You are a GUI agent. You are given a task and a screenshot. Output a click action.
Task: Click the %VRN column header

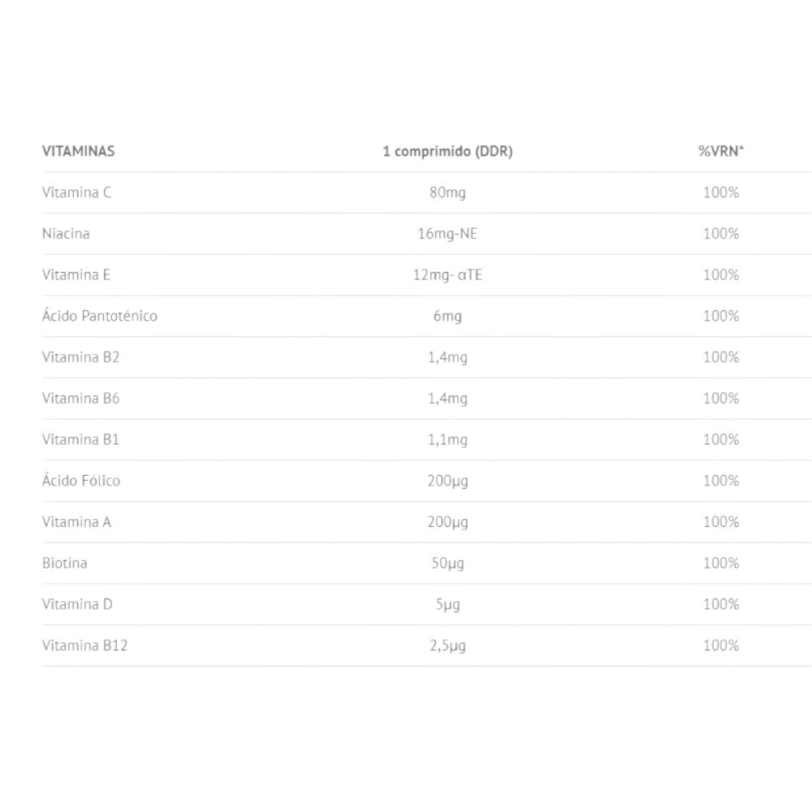tap(721, 151)
